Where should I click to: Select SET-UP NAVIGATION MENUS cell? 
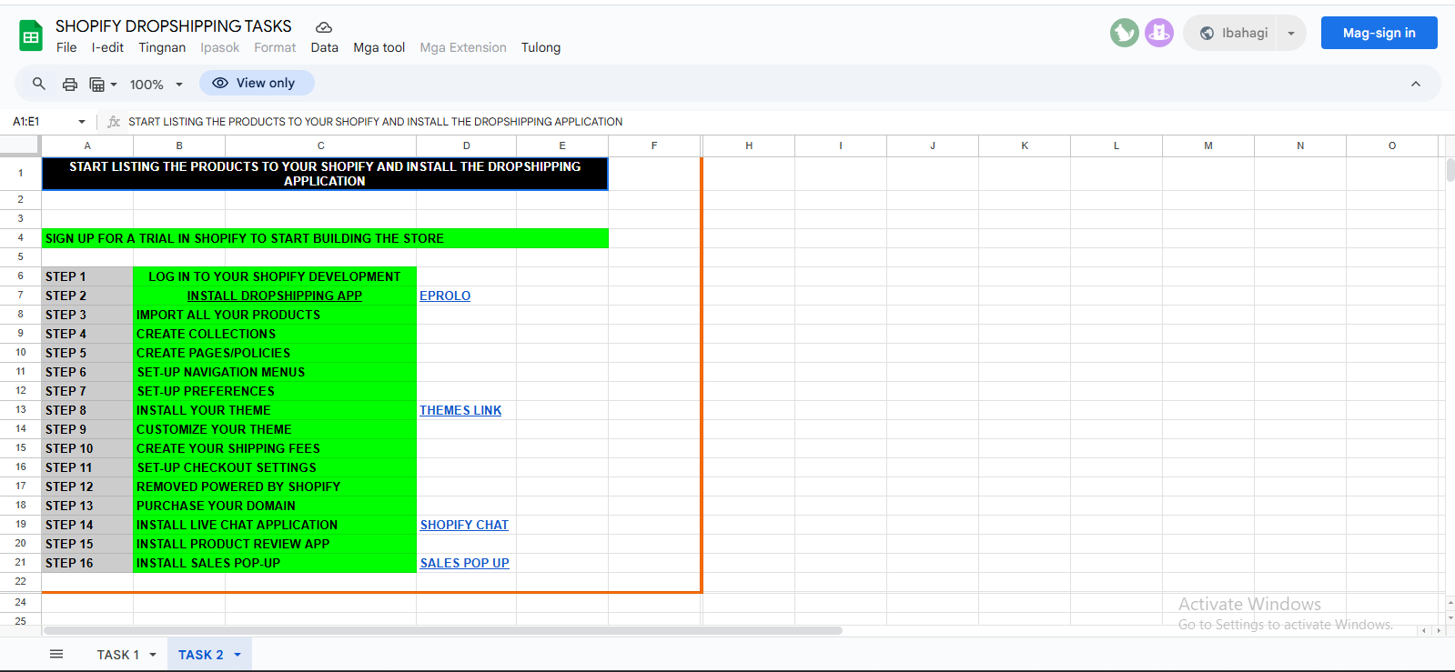coord(275,372)
